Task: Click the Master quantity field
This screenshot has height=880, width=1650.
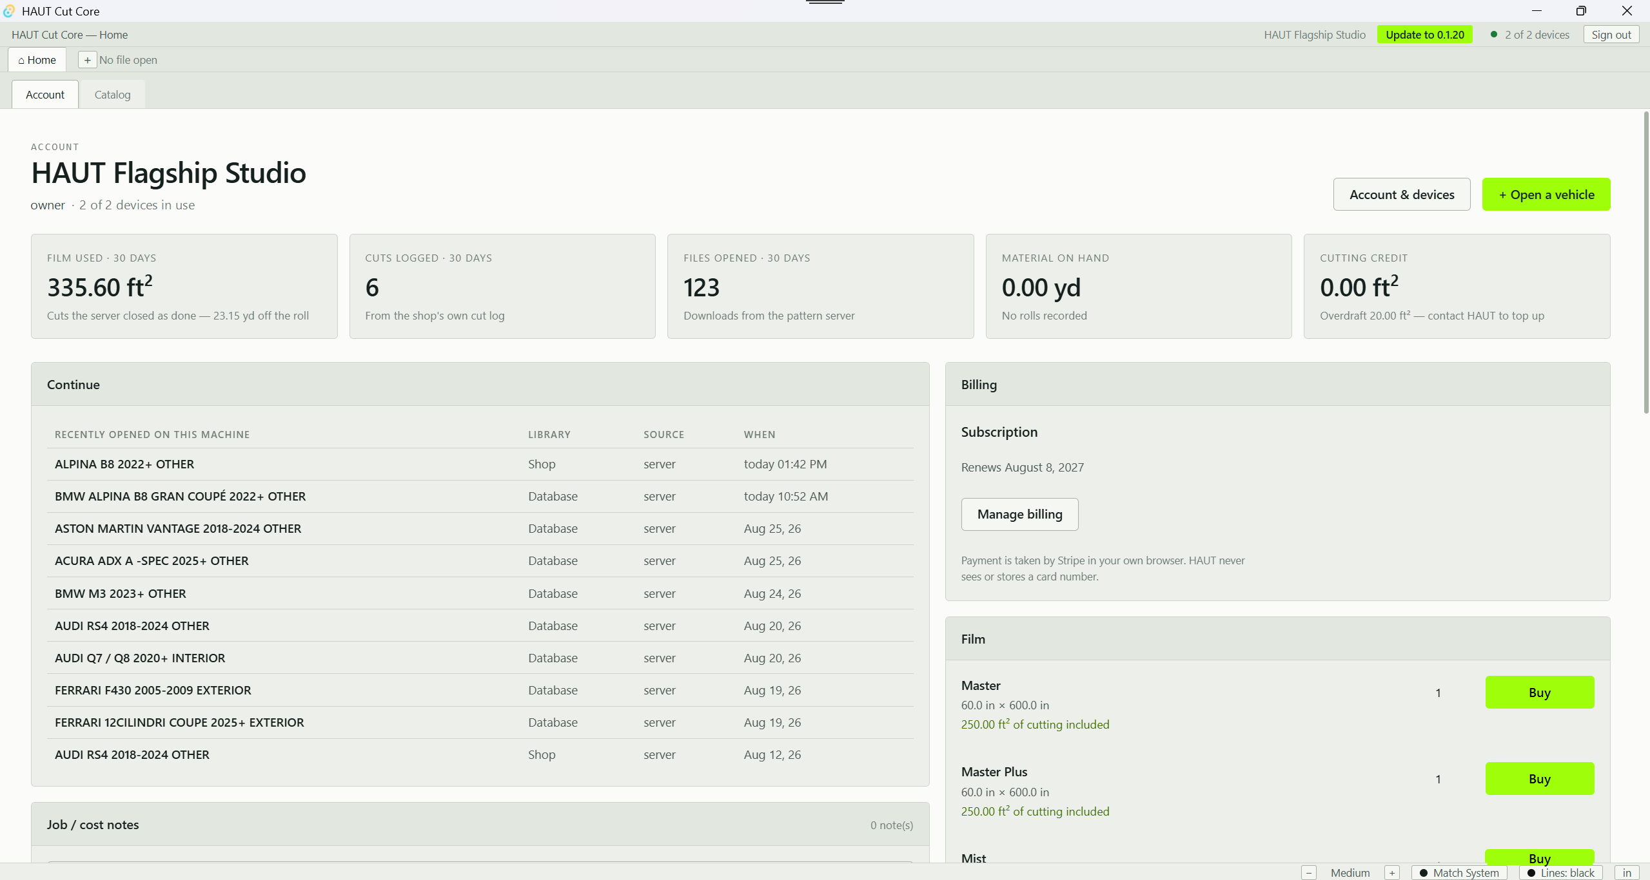Action: [x=1438, y=693]
